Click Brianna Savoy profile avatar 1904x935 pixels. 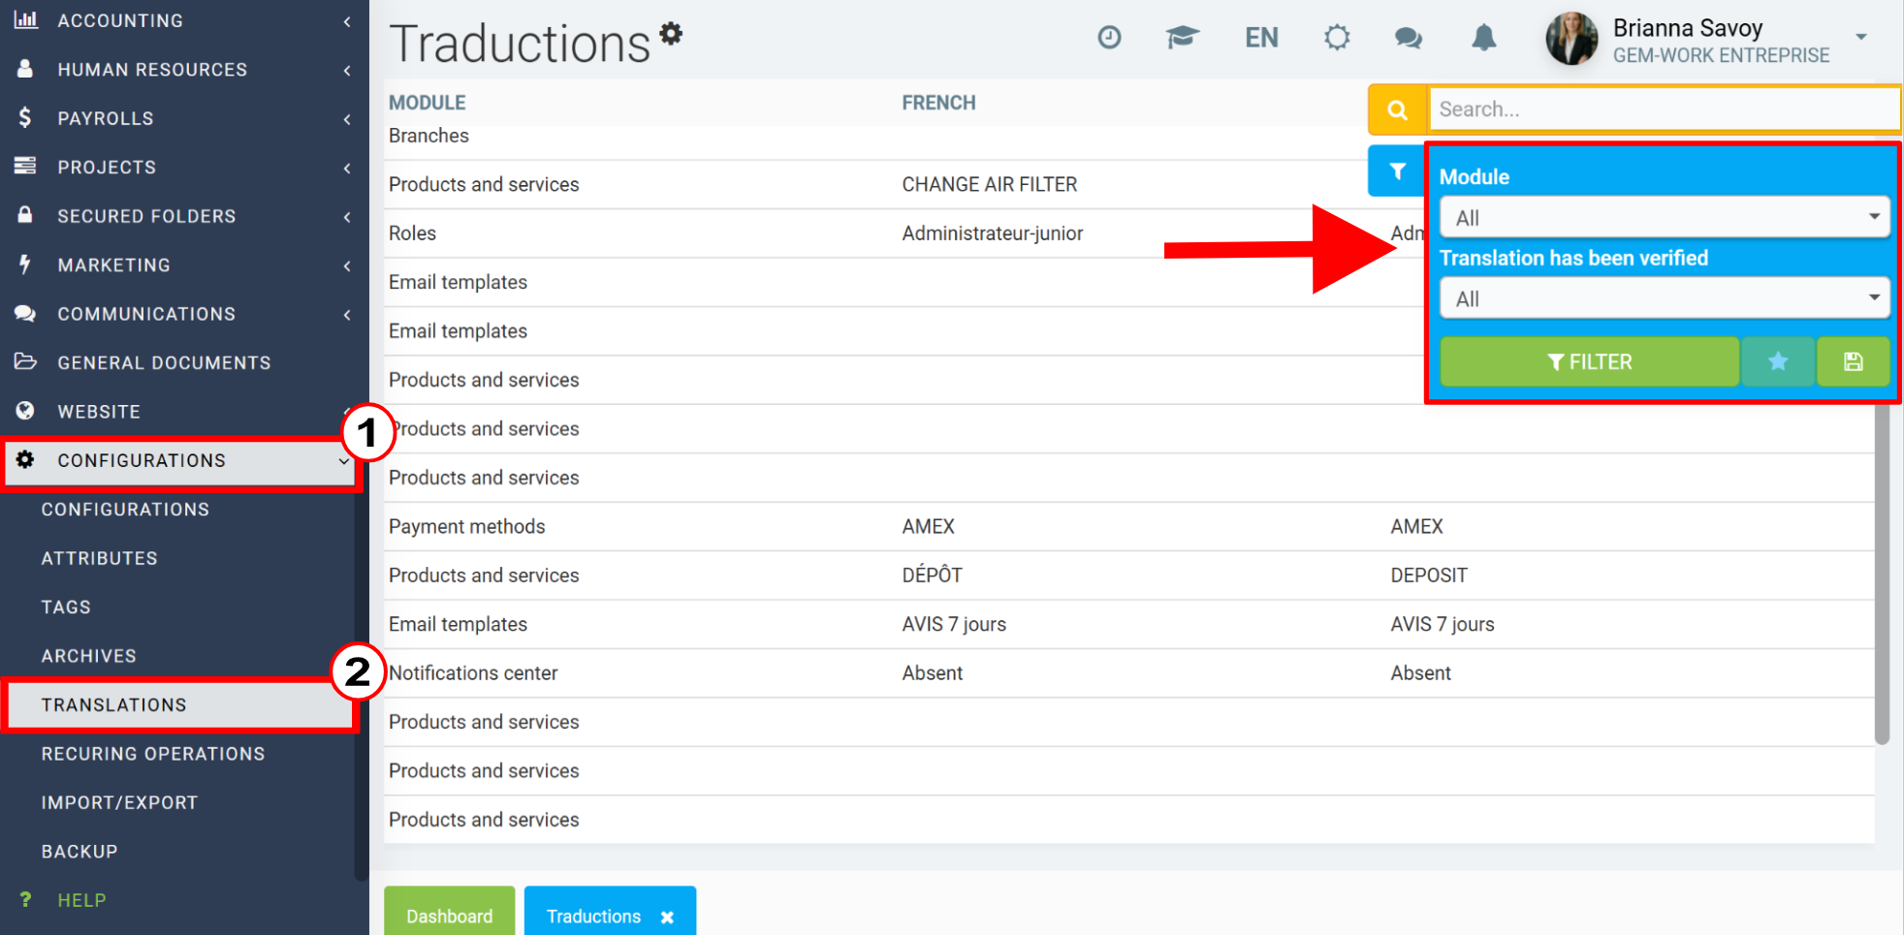[1571, 39]
